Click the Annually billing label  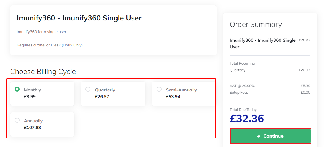(33, 121)
